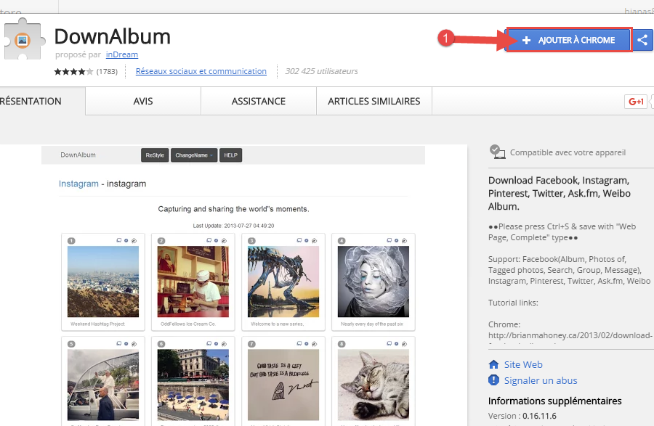Click the share icon on photo card 6
Screen dimensions: 654x426
point(224,344)
